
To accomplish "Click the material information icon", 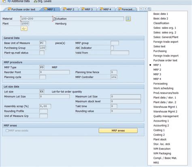I will 128,19.
